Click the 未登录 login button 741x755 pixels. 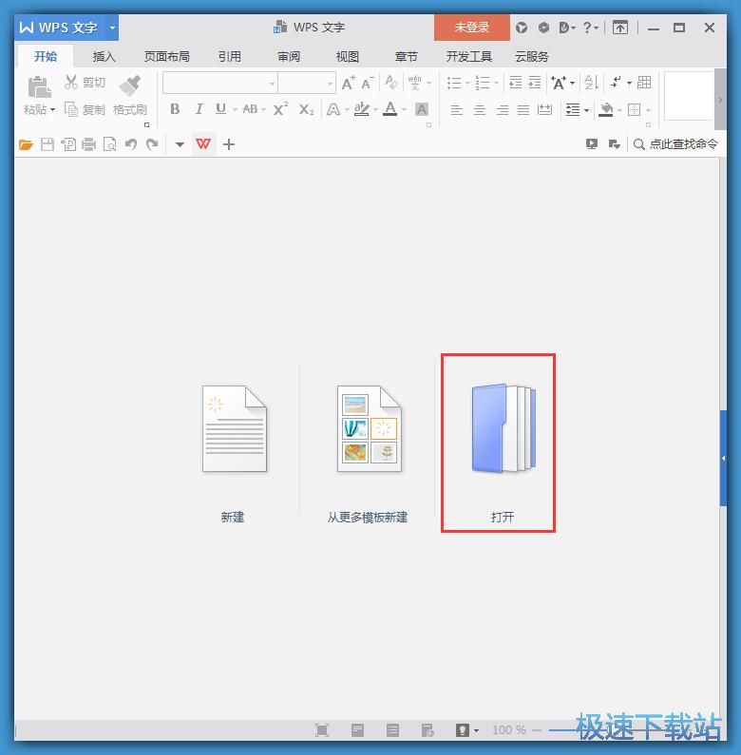tap(472, 28)
